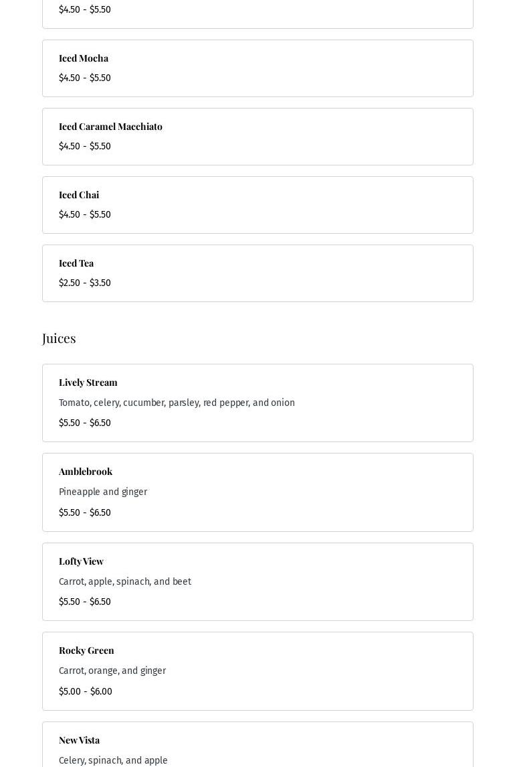Choose the Iced Chai drink title
Viewport: 515px width, 767px height.
tap(79, 195)
